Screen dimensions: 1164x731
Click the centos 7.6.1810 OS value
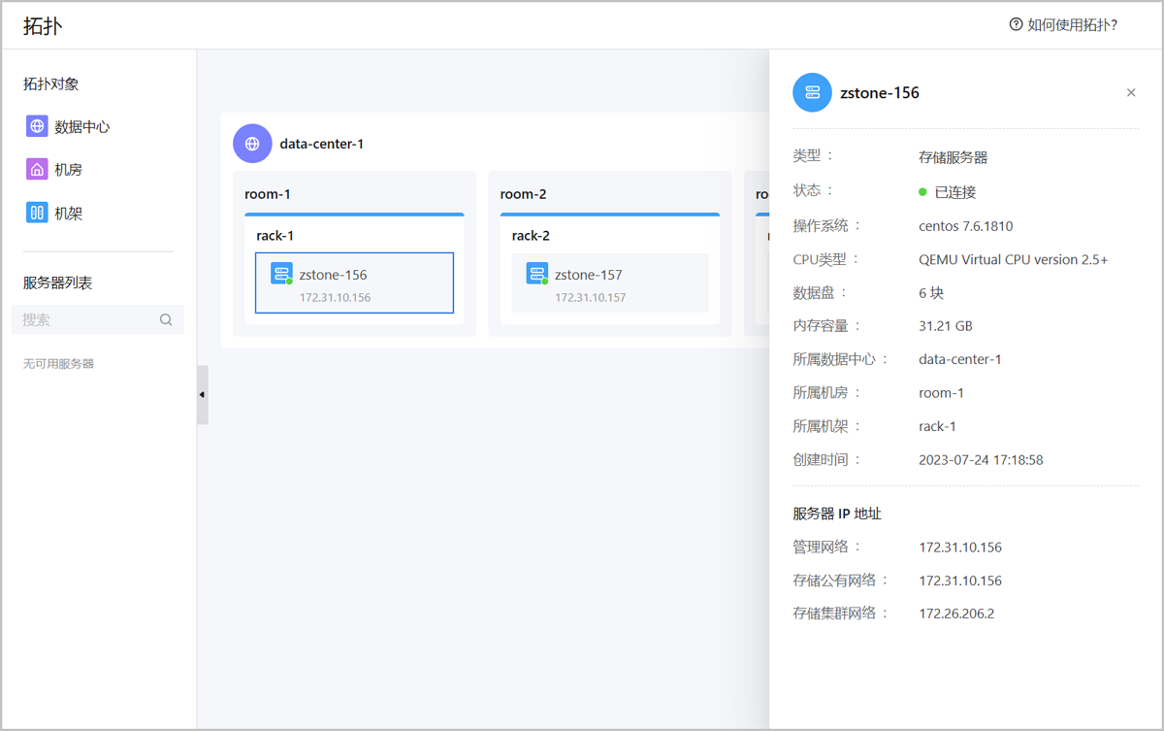966,226
